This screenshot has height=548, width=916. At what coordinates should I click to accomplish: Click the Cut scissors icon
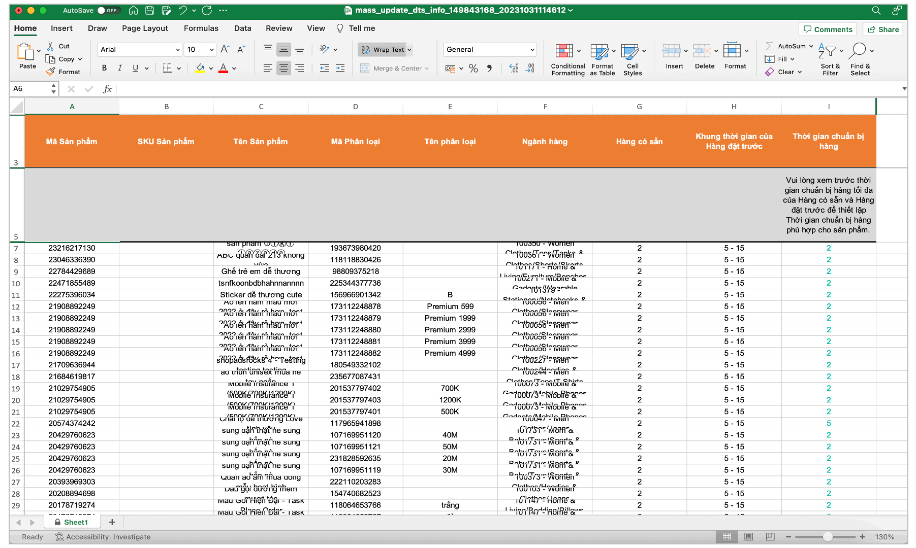pyautogui.click(x=51, y=46)
